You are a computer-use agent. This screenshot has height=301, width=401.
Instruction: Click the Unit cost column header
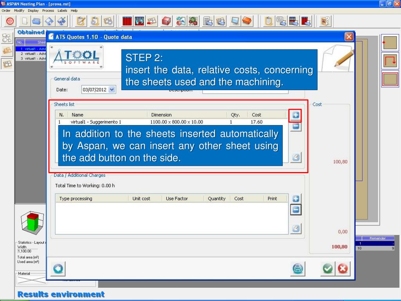coord(145,199)
